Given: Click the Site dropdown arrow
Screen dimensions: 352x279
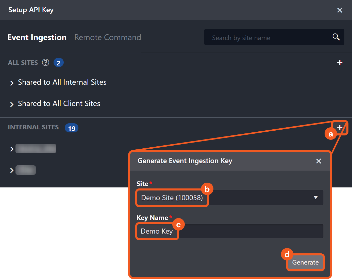Looking at the screenshot, I should [315, 198].
